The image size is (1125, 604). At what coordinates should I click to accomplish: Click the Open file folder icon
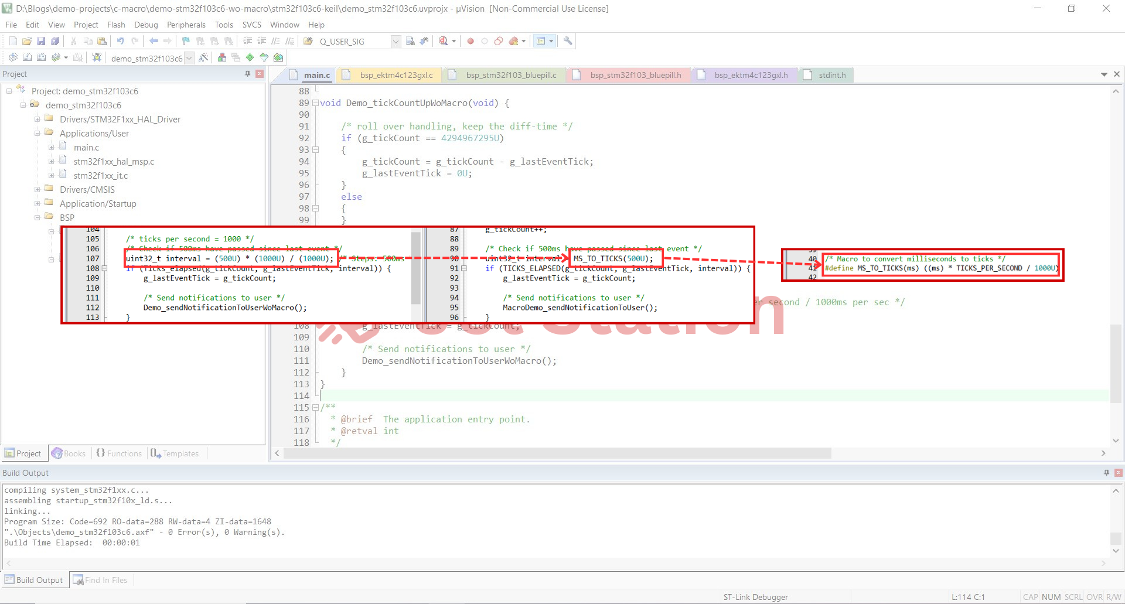tap(27, 41)
